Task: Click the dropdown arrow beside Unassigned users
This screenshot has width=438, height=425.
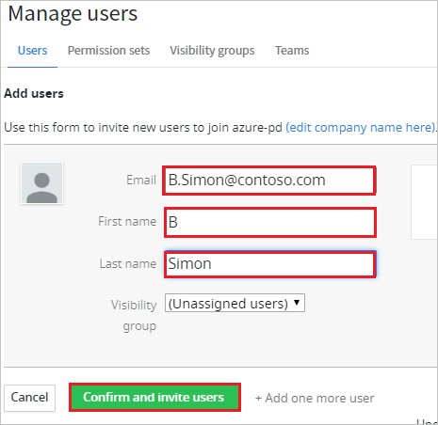Action: coord(297,303)
